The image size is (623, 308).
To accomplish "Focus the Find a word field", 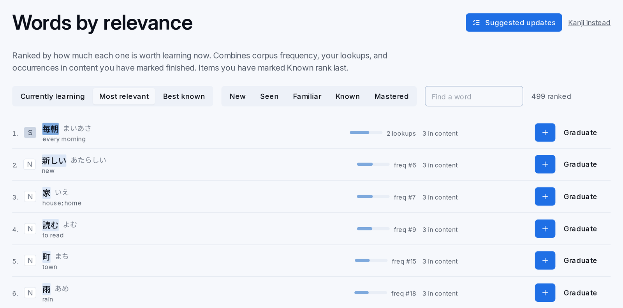I will (474, 96).
